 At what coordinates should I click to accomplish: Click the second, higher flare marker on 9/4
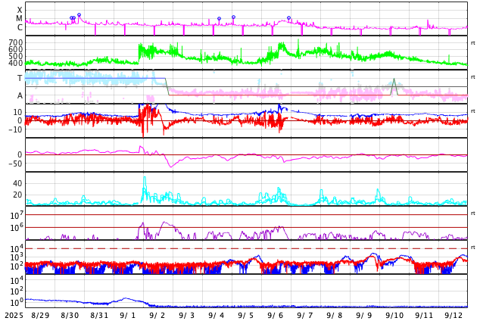[x=234, y=17]
